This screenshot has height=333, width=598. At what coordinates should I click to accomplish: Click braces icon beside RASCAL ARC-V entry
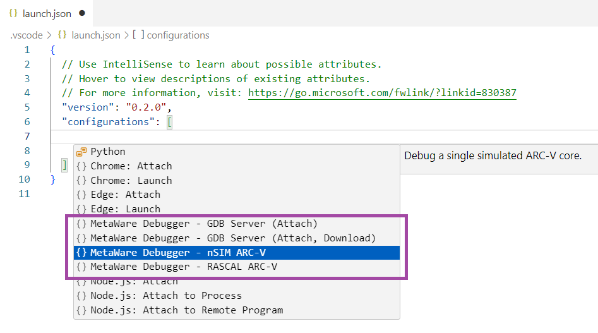(x=81, y=267)
